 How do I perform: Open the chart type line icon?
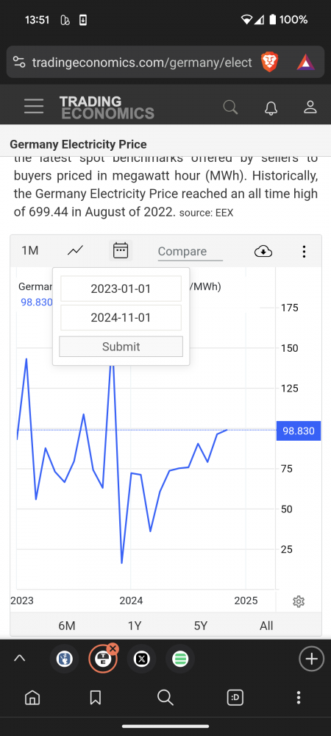click(75, 251)
